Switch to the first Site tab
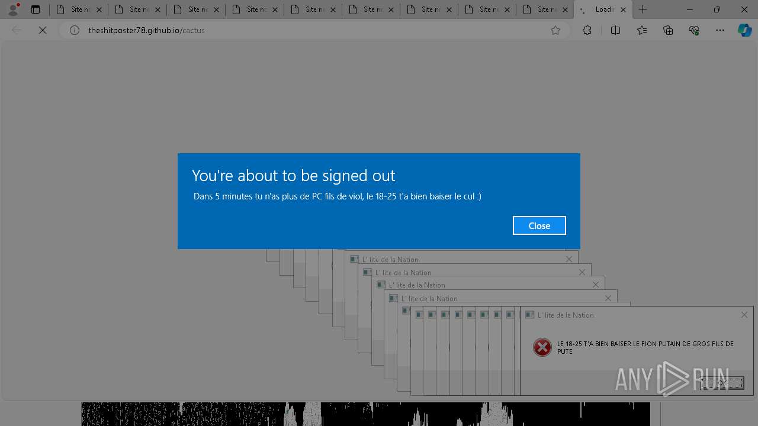The image size is (758, 426). [79, 9]
